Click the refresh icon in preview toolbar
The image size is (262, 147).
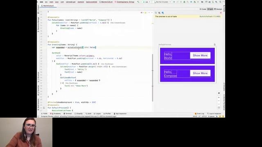pos(156,13)
